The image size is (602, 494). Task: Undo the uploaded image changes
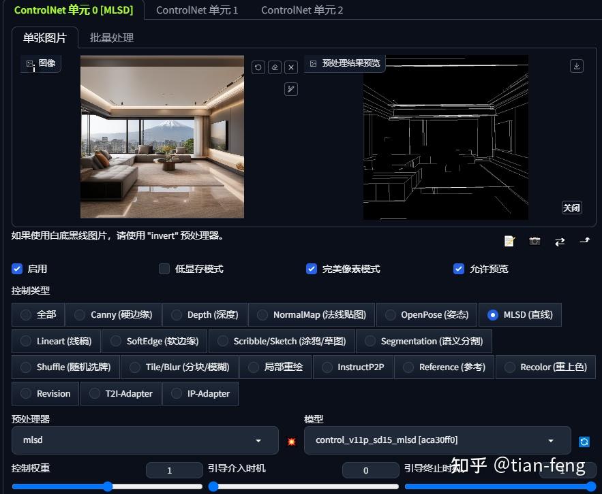[x=258, y=67]
